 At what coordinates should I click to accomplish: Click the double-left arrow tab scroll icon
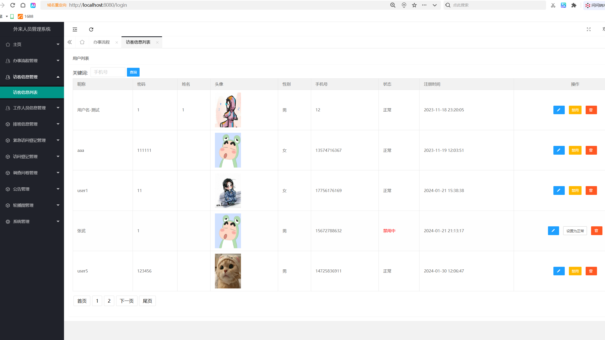(x=70, y=42)
